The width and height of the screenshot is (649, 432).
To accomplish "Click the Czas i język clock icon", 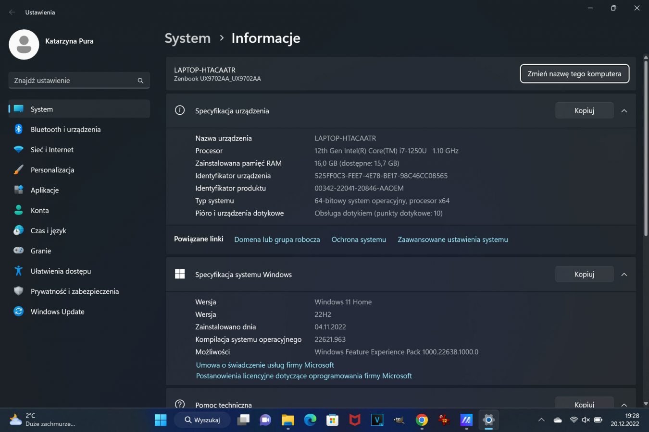I will (19, 230).
